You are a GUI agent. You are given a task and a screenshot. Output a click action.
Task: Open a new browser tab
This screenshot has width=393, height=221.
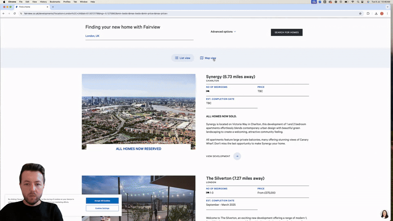(x=53, y=7)
